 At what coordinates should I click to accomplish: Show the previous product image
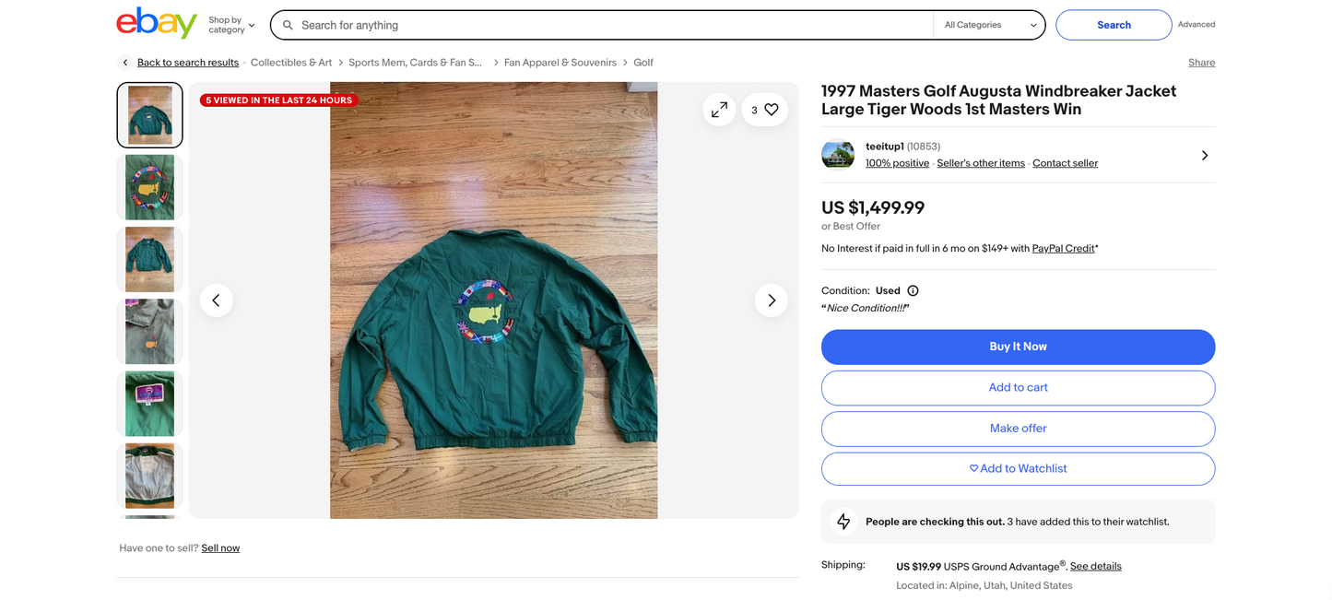pos(216,300)
